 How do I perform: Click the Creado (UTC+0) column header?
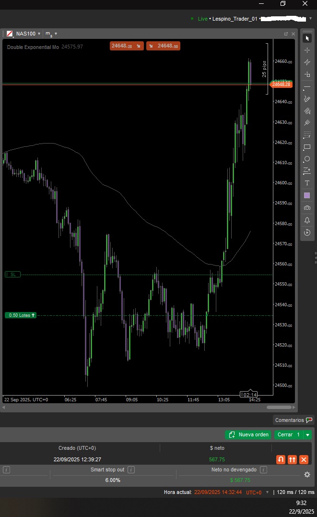pyautogui.click(x=77, y=448)
